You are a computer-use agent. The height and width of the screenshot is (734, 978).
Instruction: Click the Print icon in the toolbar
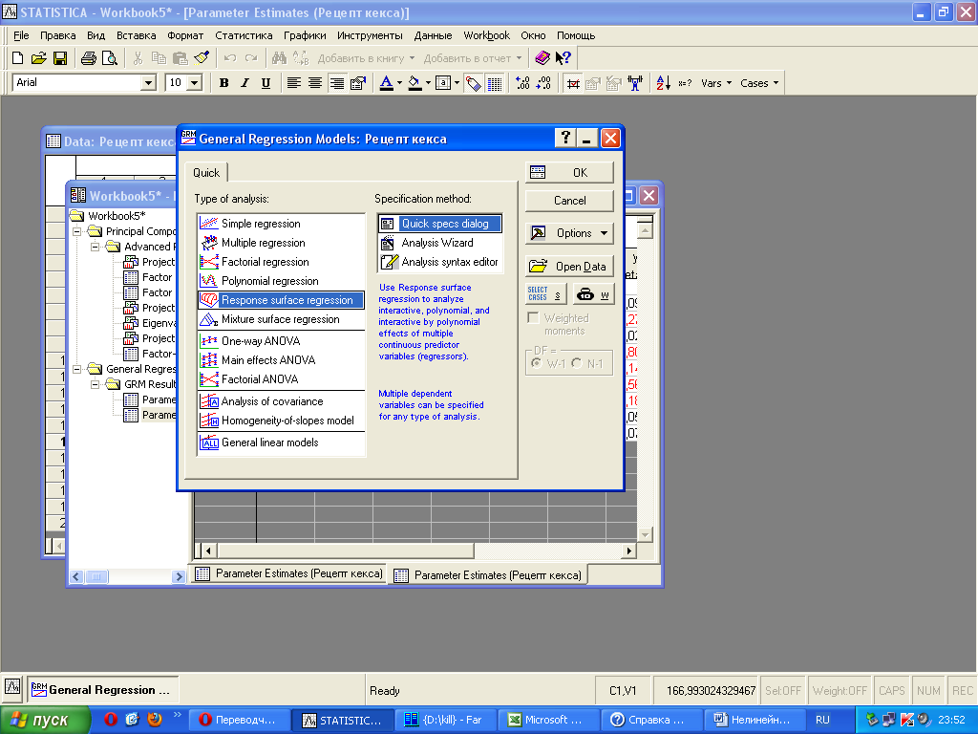89,58
